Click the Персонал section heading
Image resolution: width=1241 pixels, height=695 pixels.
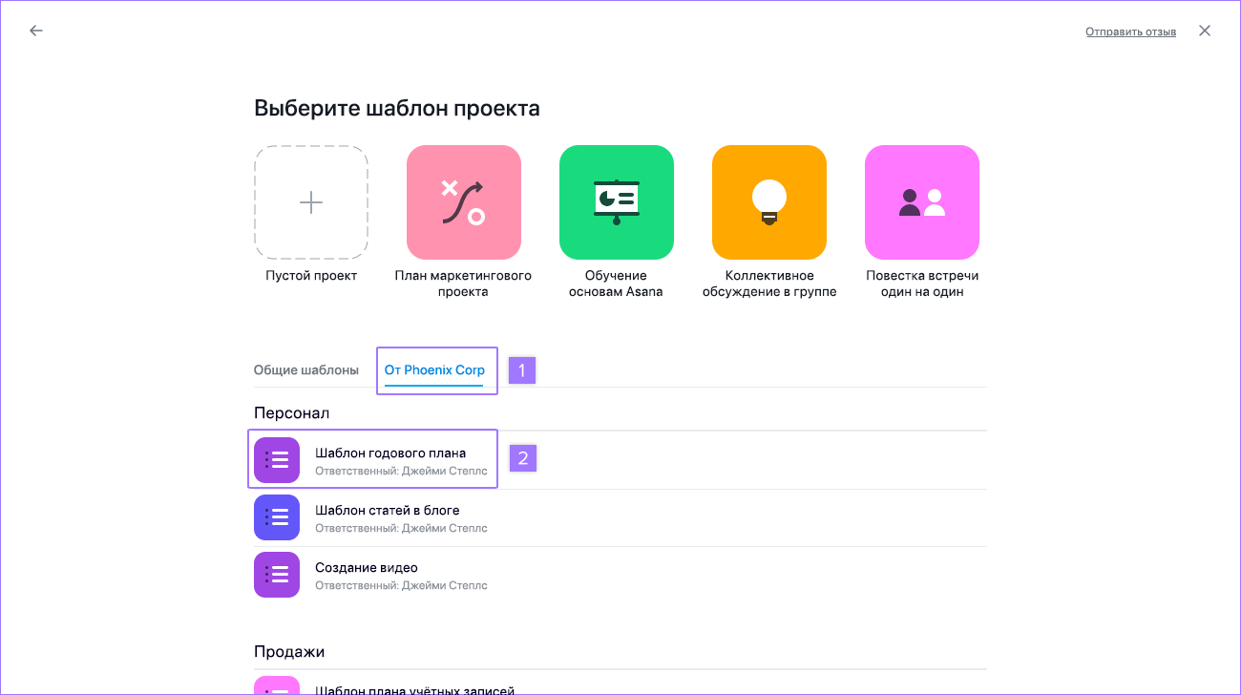point(291,413)
